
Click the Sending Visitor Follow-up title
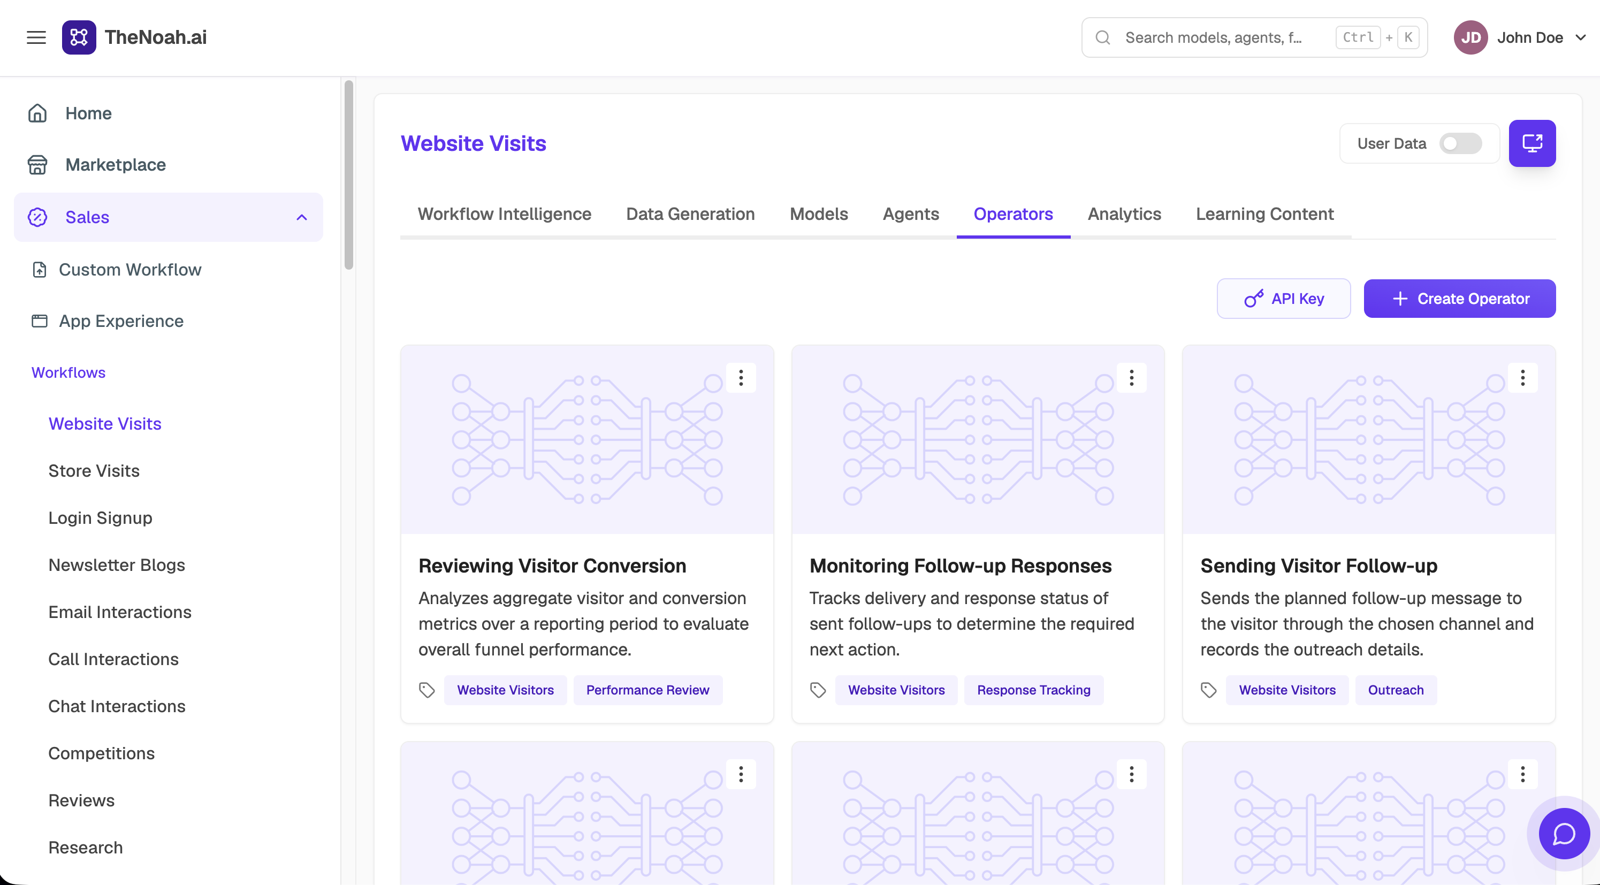tap(1319, 566)
